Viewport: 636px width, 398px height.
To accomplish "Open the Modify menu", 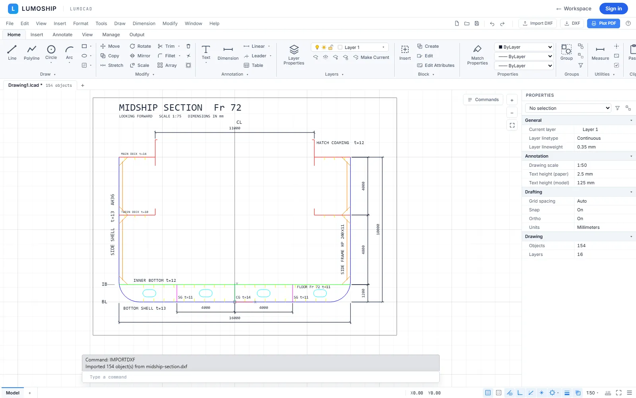I will click(170, 23).
